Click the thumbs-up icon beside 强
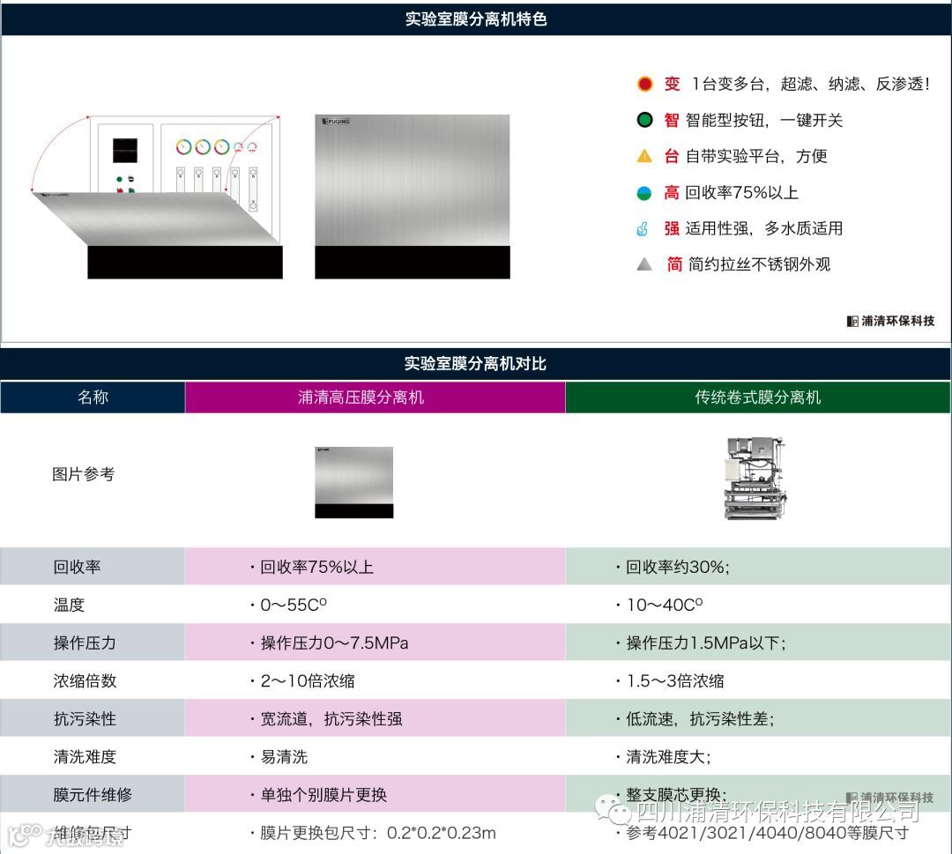 click(643, 228)
